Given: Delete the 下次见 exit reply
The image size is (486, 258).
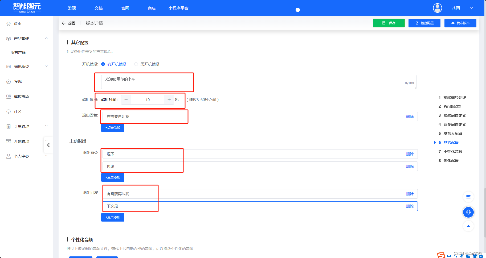Looking at the screenshot, I should (x=410, y=206).
